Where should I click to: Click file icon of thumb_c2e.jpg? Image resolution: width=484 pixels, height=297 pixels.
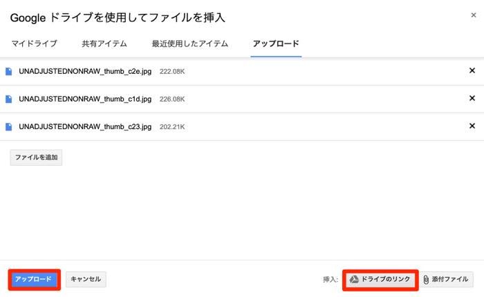coord(8,72)
